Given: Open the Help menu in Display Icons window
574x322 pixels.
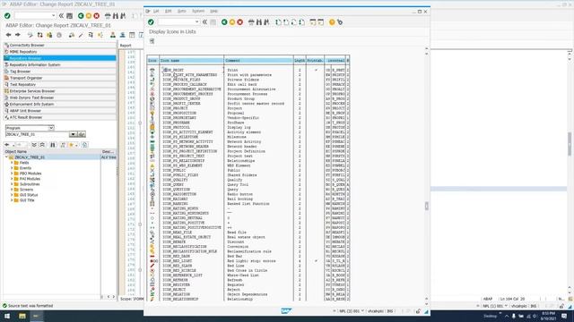Looking at the screenshot, I should click(x=213, y=12).
